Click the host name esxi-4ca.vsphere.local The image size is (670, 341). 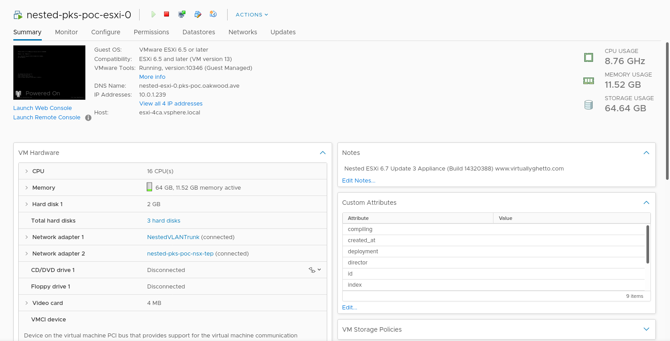[x=169, y=113]
